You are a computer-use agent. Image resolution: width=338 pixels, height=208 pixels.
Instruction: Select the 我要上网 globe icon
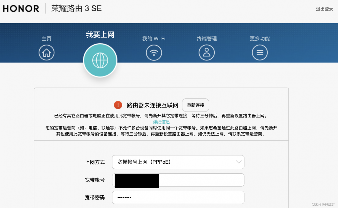point(100,60)
